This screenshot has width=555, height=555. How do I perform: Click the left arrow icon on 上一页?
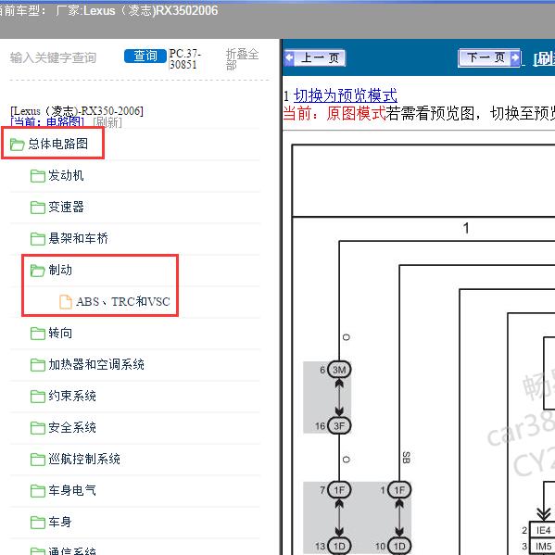point(289,57)
